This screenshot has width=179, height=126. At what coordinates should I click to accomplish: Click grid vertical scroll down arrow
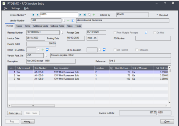coord(170,102)
